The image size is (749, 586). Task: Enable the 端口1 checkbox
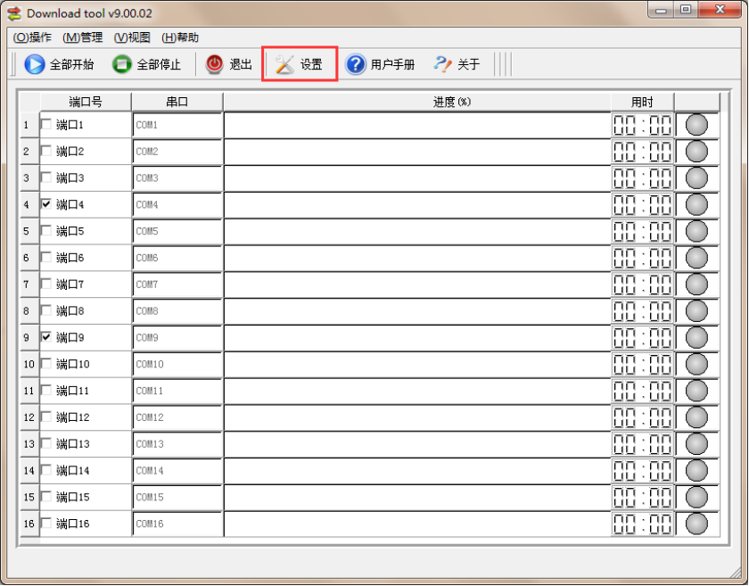(x=46, y=125)
